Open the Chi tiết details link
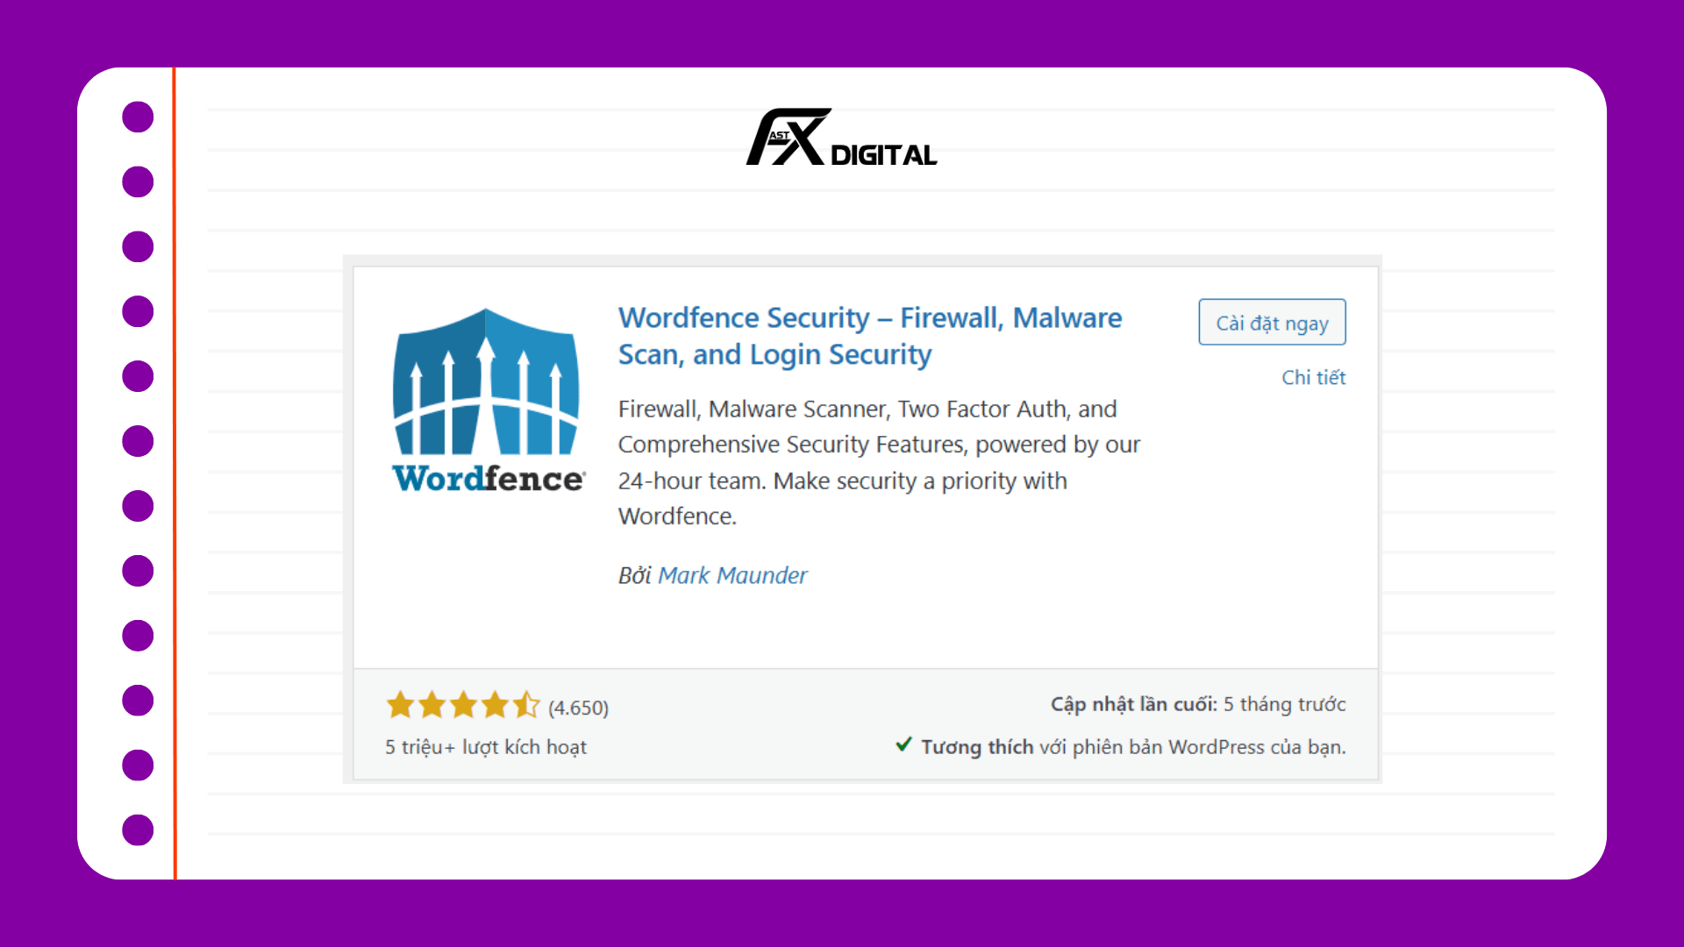 coord(1313,377)
